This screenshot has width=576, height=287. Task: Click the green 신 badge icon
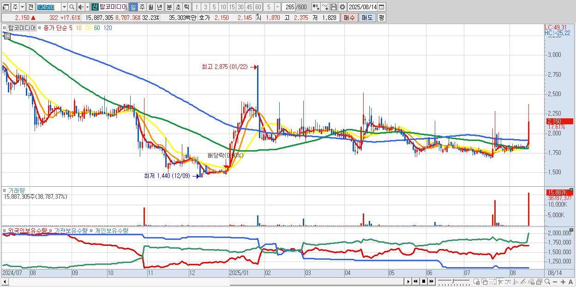(x=95, y=7)
